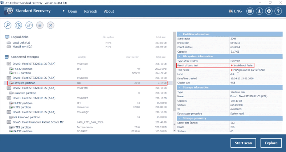Open the hex viewer icon in header
286x152 pixels.
pyautogui.click(x=250, y=11)
